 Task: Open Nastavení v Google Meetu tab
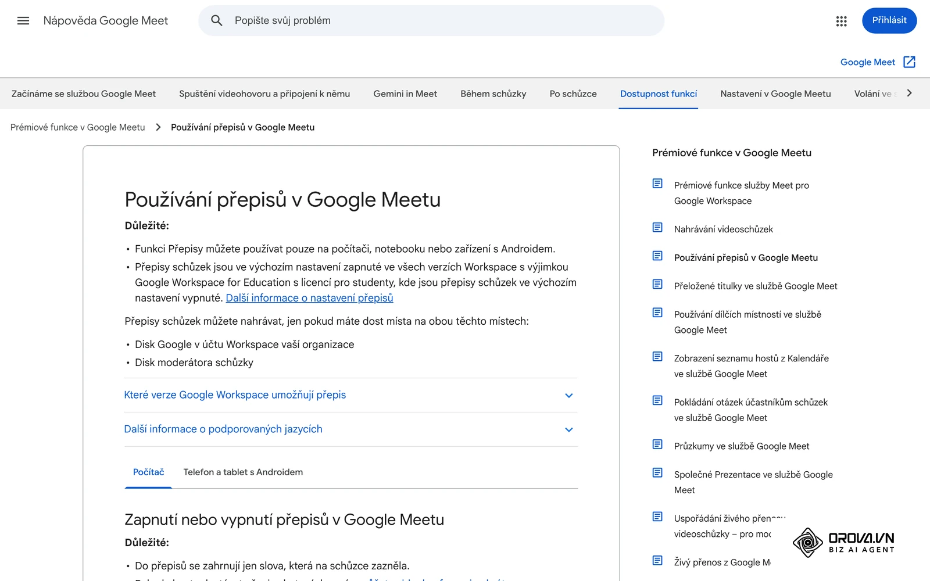click(775, 94)
